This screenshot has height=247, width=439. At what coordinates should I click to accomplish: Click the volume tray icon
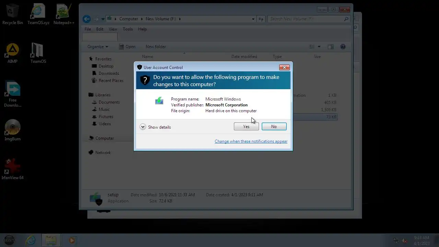(x=405, y=240)
